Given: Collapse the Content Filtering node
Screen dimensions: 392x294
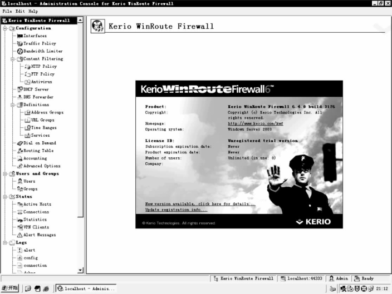Looking at the screenshot, I should [12, 59].
